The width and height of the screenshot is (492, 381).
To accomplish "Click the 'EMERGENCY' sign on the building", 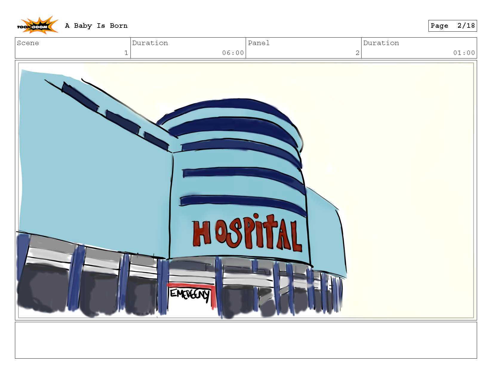I will click(x=190, y=294).
